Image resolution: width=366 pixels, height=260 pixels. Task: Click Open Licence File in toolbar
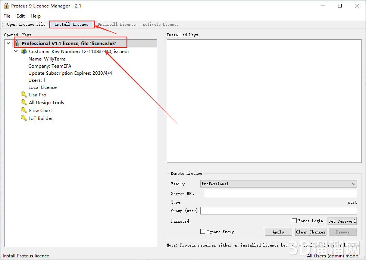coord(26,24)
